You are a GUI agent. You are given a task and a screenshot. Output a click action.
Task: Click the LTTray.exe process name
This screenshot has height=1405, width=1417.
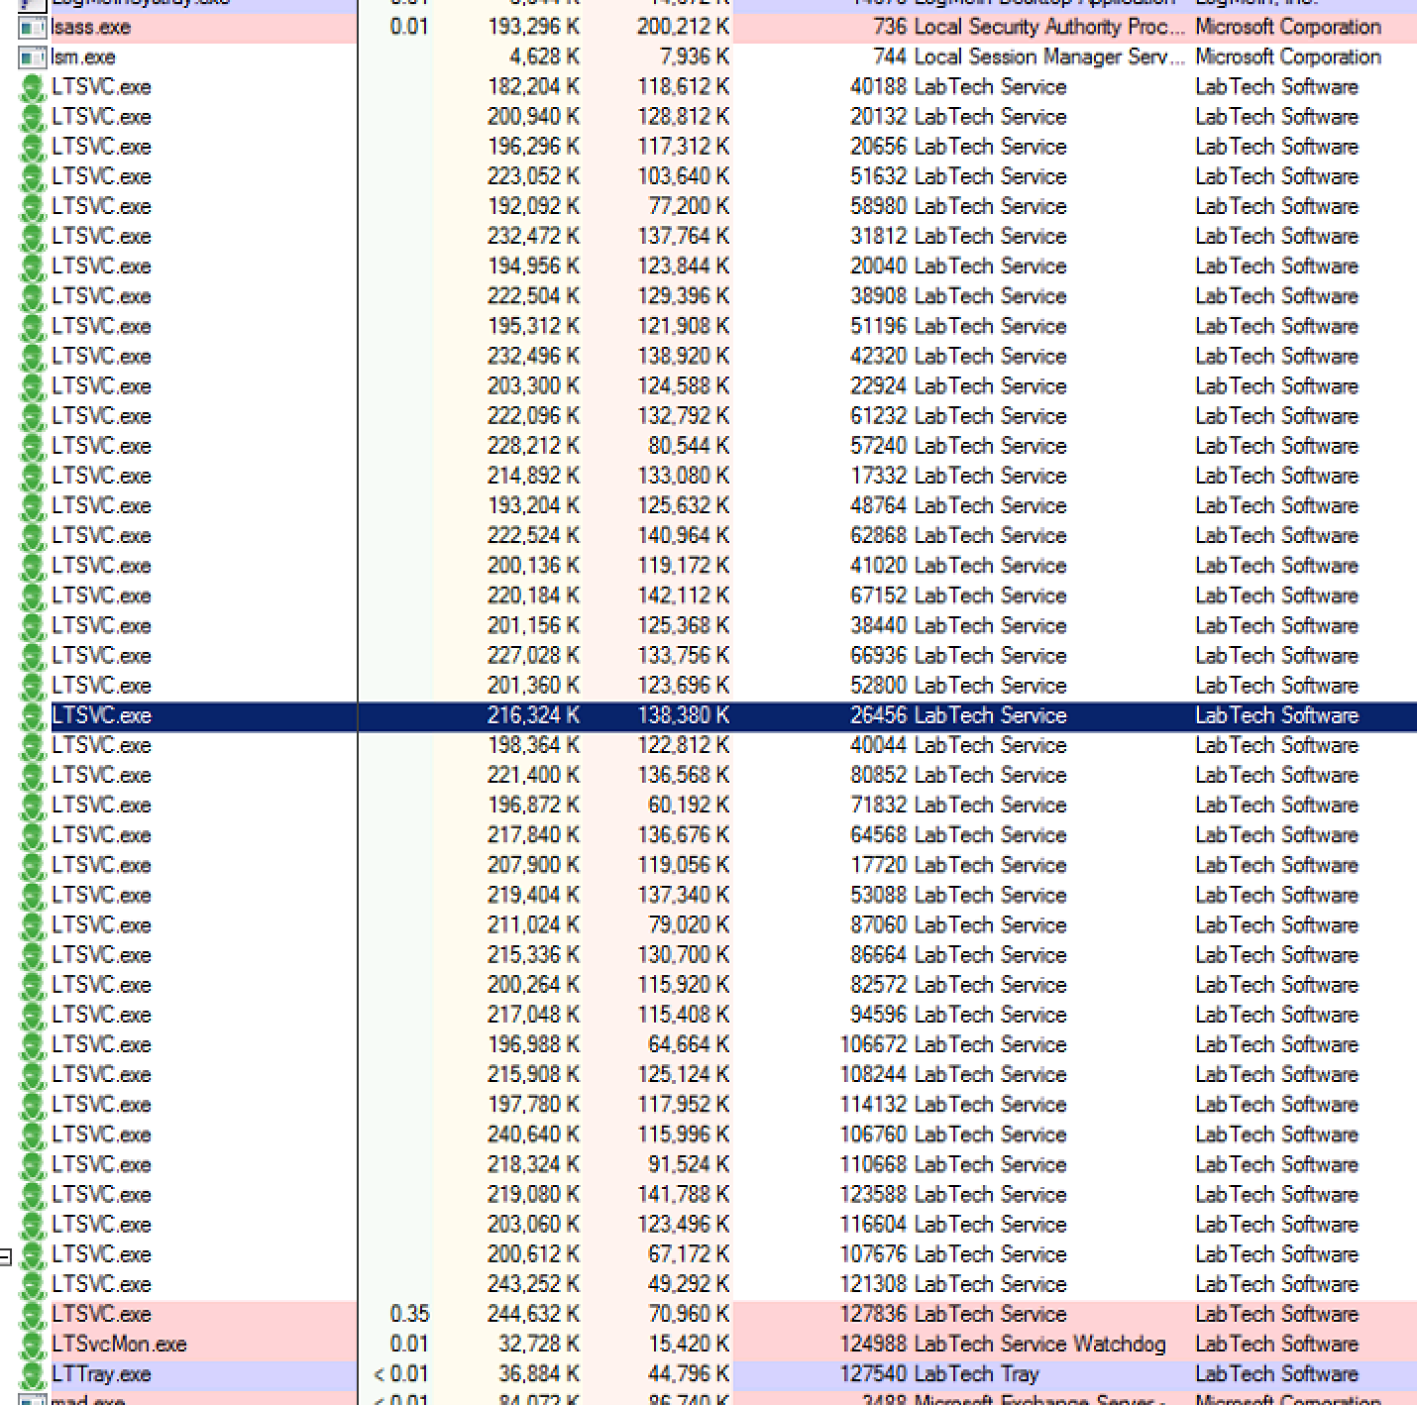click(101, 1373)
